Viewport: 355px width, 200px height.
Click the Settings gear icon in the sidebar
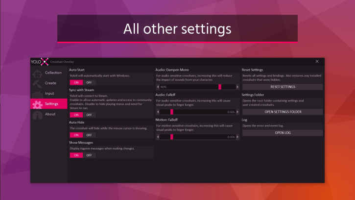tap(37, 104)
